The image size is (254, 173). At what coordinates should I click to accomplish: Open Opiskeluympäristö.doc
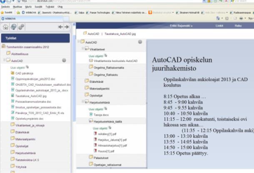click(29, 119)
